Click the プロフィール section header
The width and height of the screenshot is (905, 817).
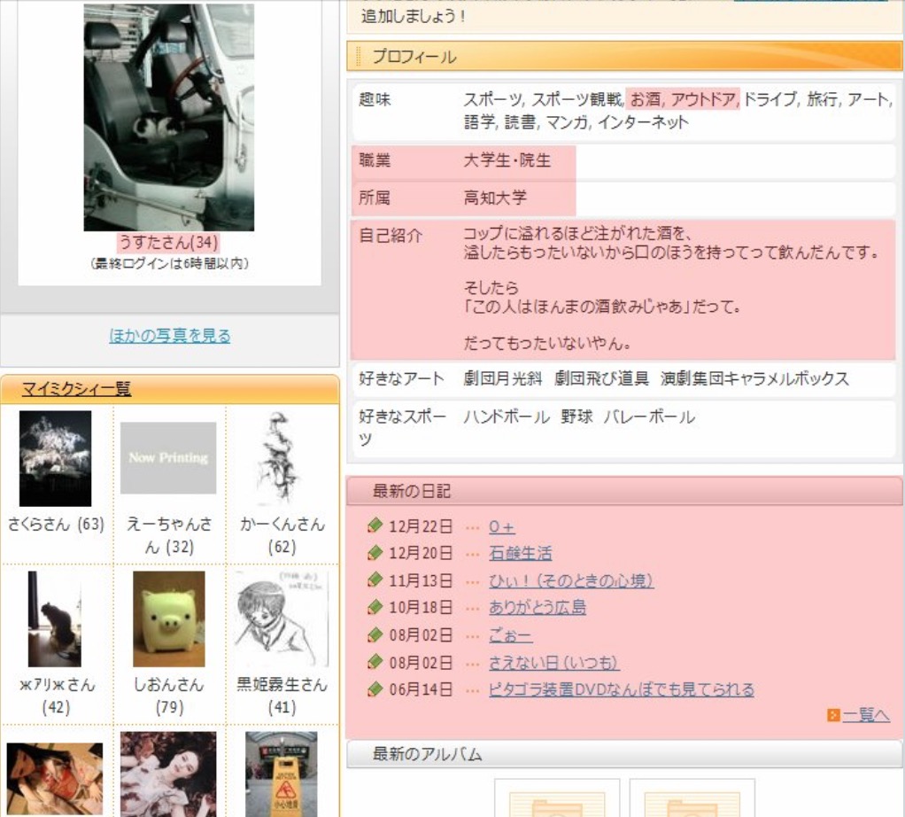[624, 56]
